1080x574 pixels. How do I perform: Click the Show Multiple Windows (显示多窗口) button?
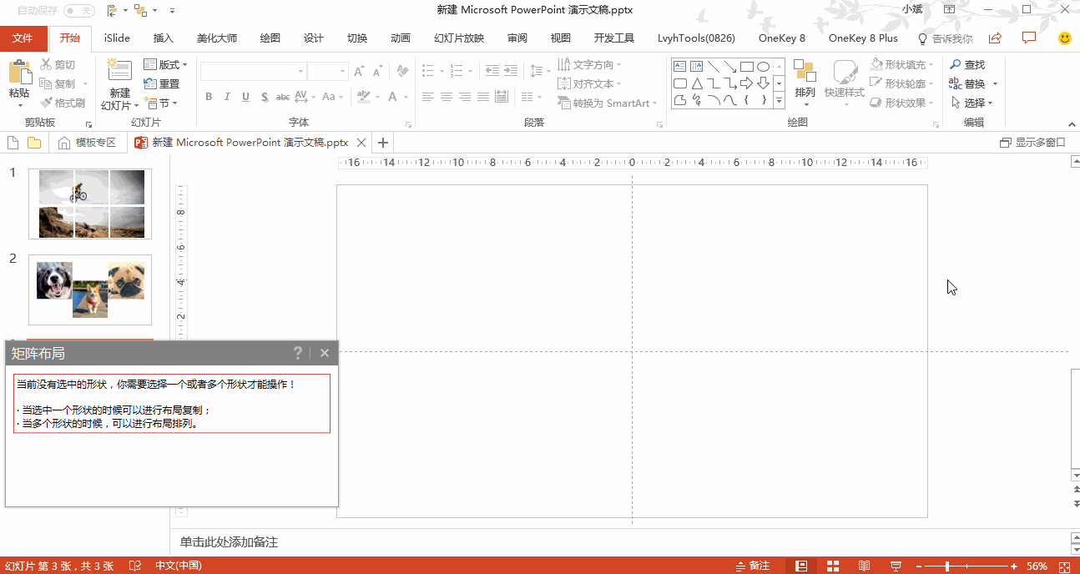coord(1032,143)
